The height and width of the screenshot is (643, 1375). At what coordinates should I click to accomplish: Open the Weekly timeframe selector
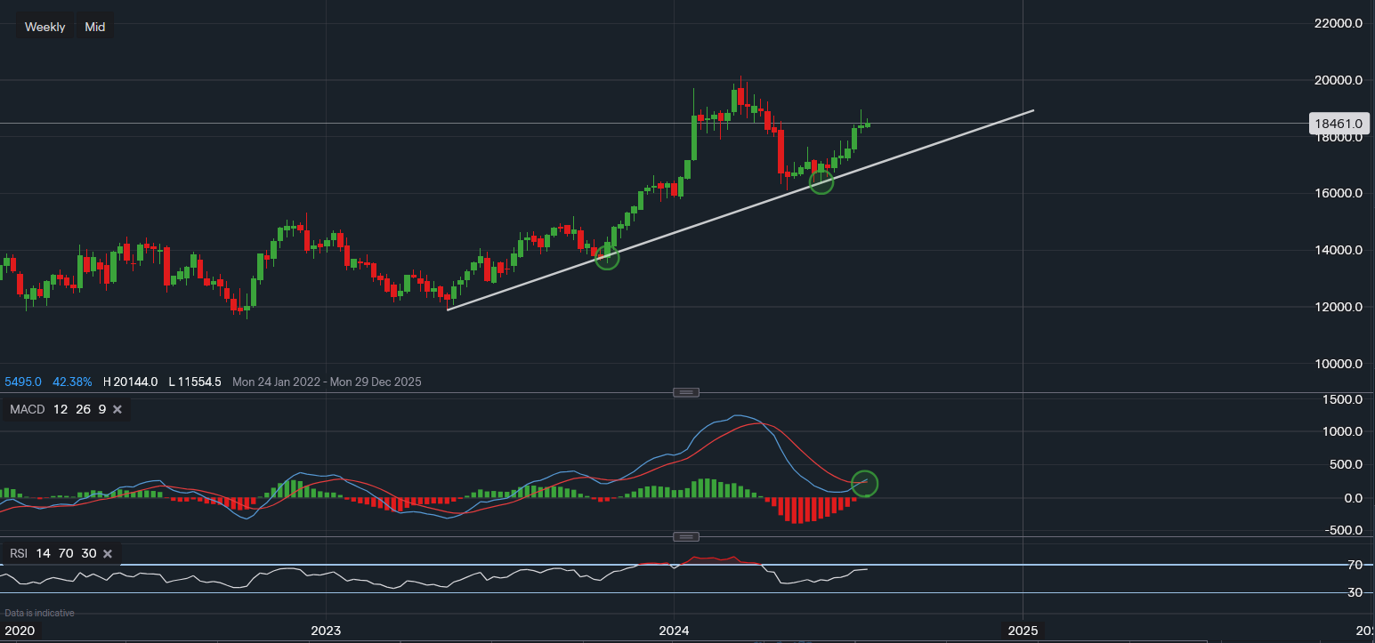pyautogui.click(x=44, y=27)
